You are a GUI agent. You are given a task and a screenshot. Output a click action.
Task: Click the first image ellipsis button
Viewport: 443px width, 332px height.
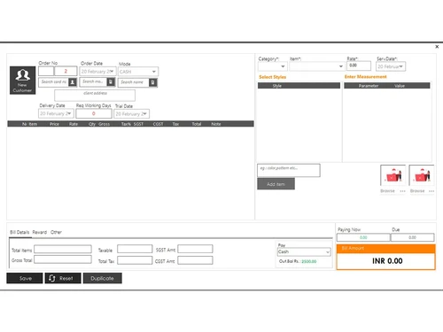coord(402,191)
